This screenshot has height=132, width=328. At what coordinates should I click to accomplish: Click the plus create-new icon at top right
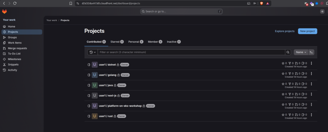pos(322,12)
